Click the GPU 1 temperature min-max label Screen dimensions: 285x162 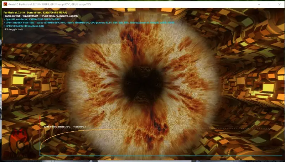pos(64,126)
